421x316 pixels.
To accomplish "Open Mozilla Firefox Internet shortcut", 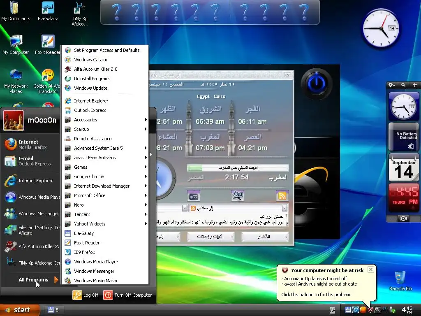I will [x=31, y=144].
